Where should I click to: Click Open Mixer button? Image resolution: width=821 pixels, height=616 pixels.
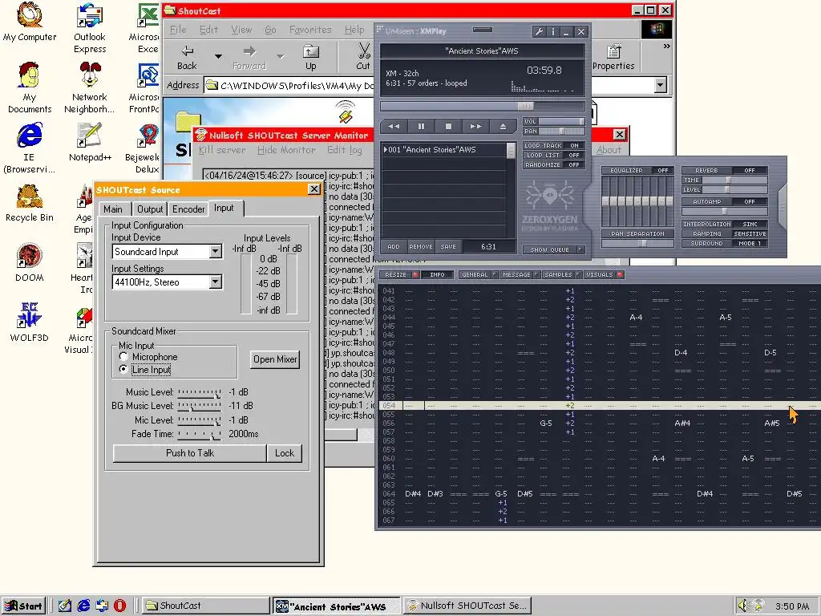[x=275, y=359]
